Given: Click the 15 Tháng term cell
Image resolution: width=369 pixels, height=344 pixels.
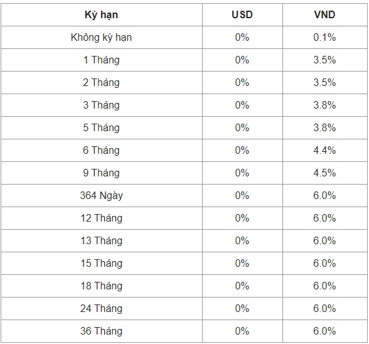Looking at the screenshot, I should click(102, 264).
